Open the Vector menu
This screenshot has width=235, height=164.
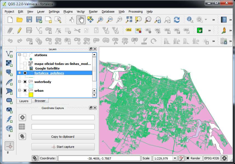(80, 11)
